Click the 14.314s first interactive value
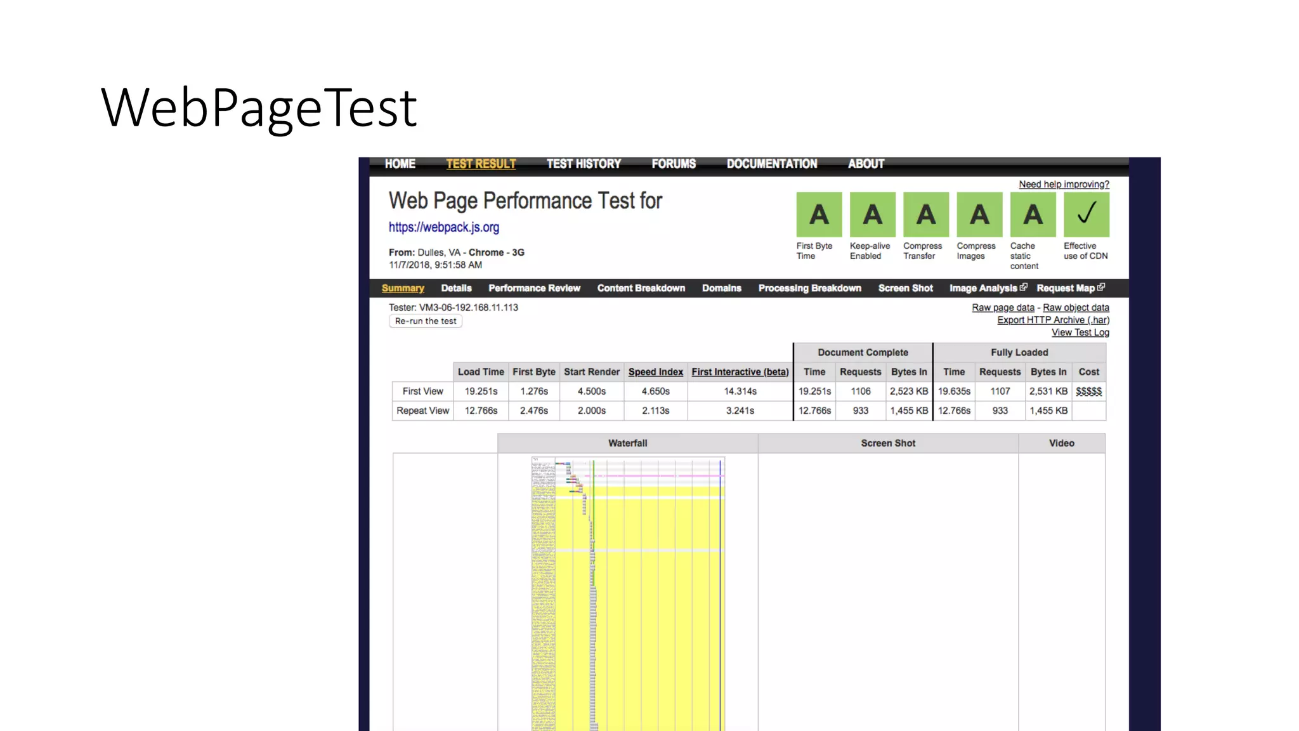The width and height of the screenshot is (1299, 731). (x=740, y=392)
